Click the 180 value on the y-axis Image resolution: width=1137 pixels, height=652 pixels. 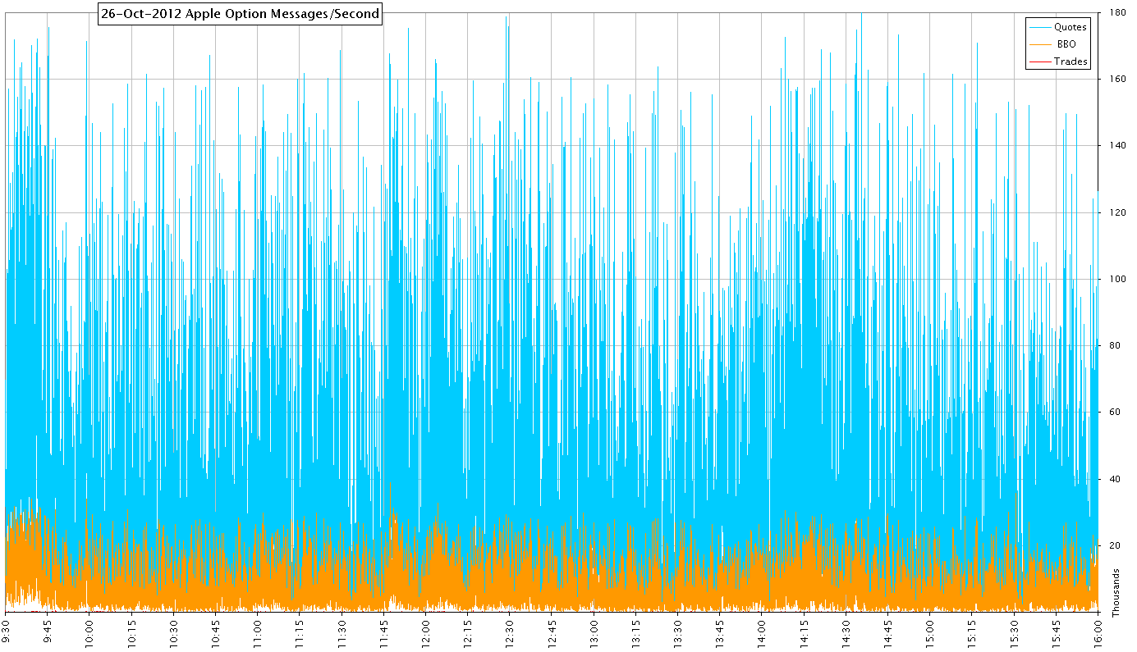click(x=1116, y=12)
